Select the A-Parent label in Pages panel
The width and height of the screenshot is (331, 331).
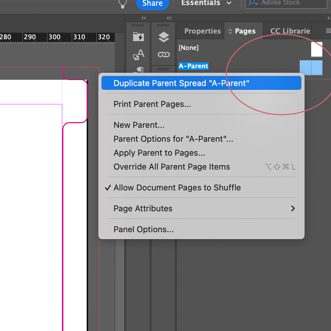(193, 66)
